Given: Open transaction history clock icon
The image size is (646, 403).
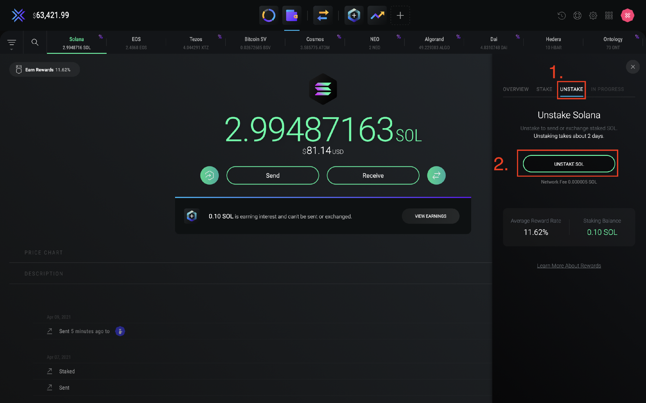Looking at the screenshot, I should pyautogui.click(x=561, y=15).
